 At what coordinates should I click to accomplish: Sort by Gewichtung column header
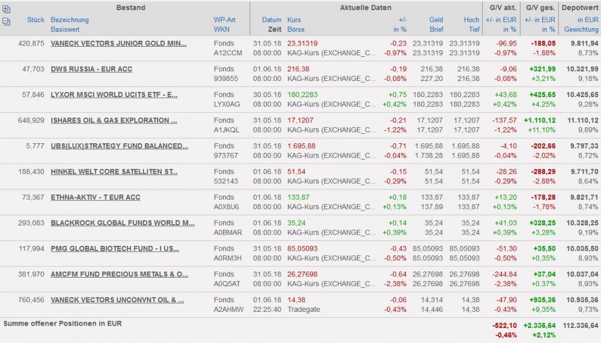pos(581,29)
